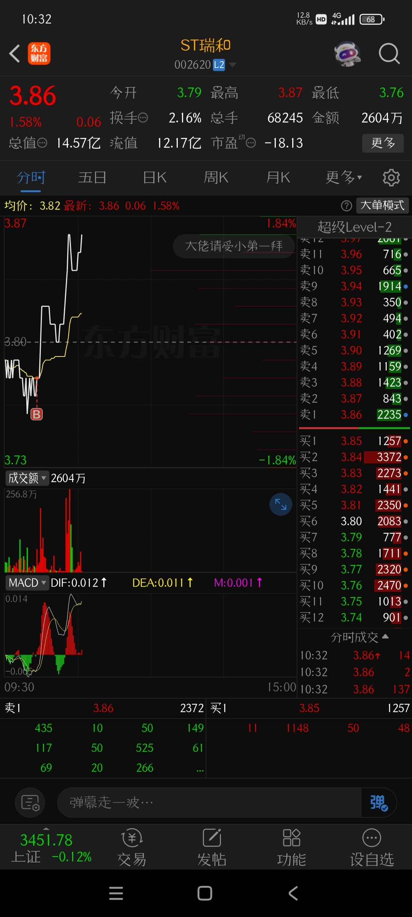
Task: Select 买1 row at 3.85
Action: point(354,441)
